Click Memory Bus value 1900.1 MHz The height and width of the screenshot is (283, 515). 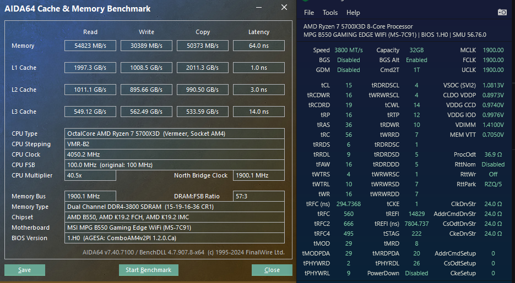90,196
